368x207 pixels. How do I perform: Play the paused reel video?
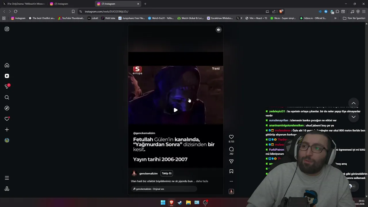tap(175, 110)
